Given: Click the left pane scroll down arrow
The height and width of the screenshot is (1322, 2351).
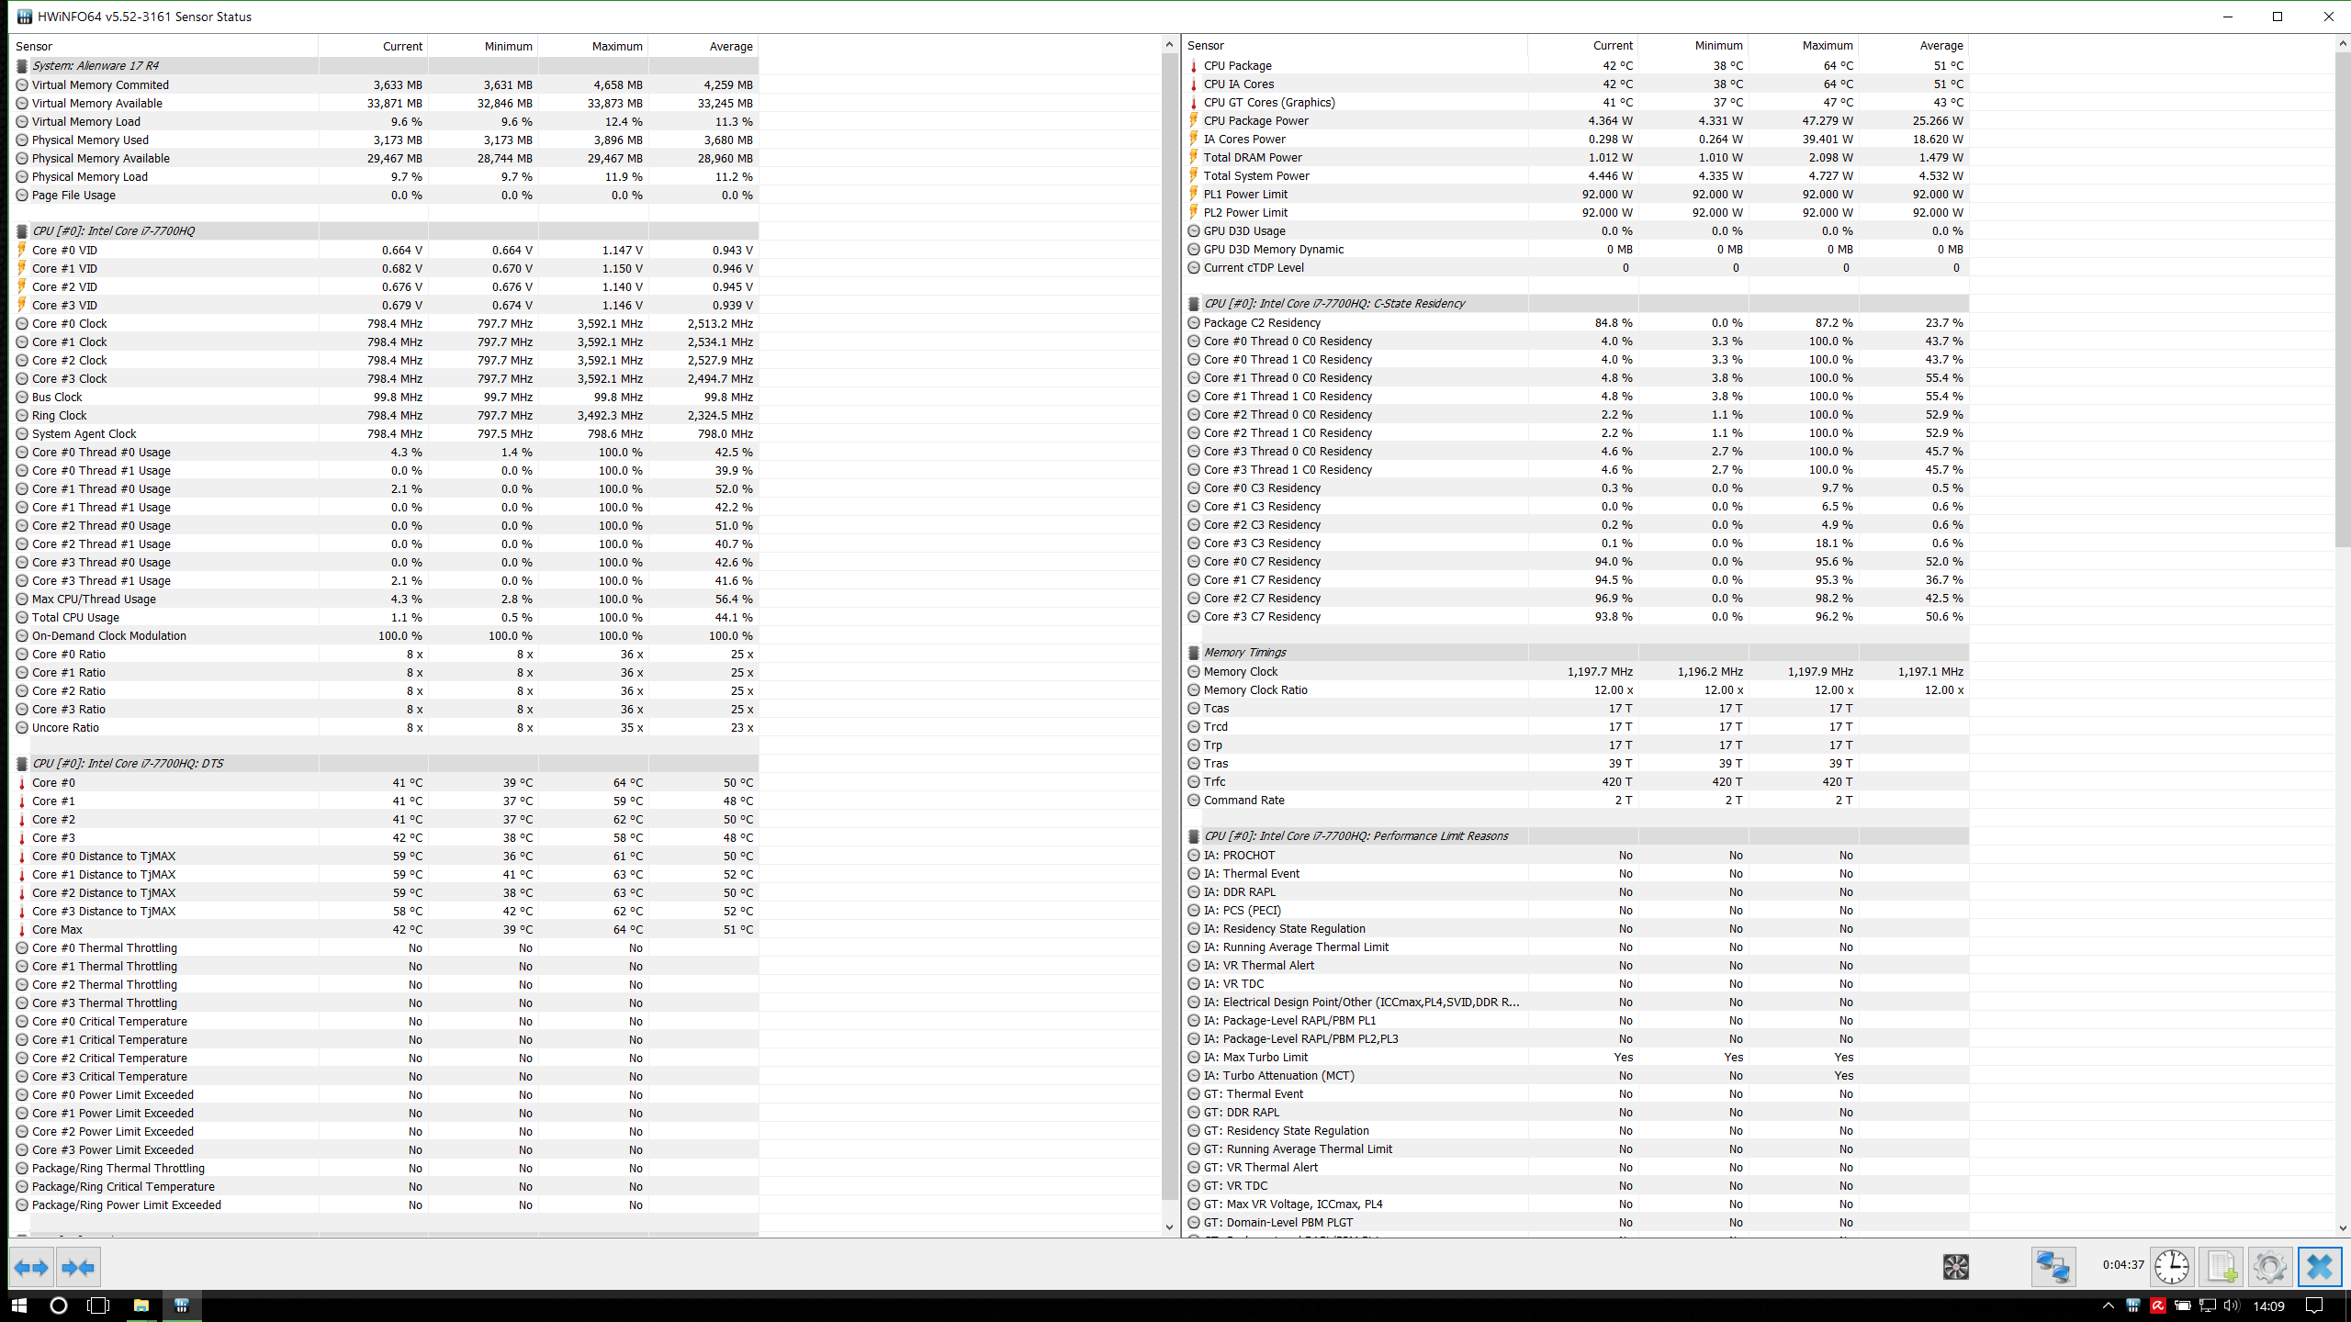Looking at the screenshot, I should click(1169, 1227).
